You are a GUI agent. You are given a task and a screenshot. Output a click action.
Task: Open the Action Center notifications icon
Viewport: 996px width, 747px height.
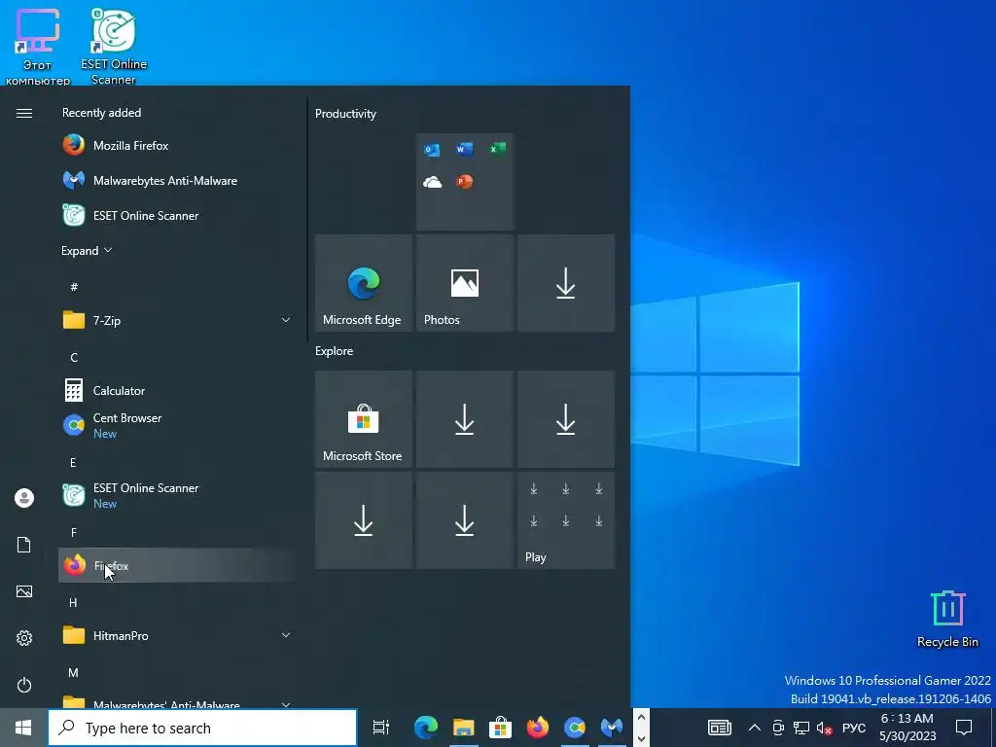click(x=964, y=728)
